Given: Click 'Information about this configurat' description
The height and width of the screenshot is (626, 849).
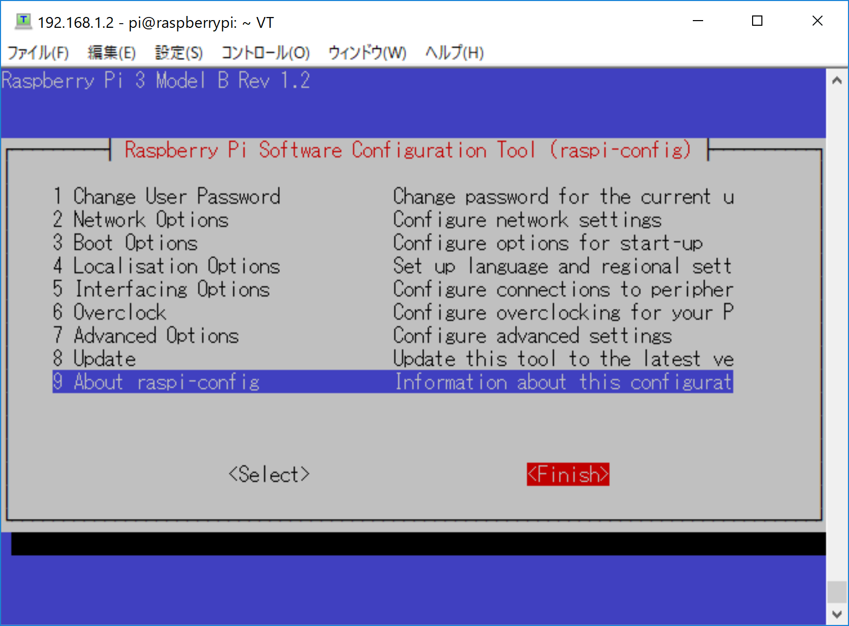Looking at the screenshot, I should click(x=563, y=382).
